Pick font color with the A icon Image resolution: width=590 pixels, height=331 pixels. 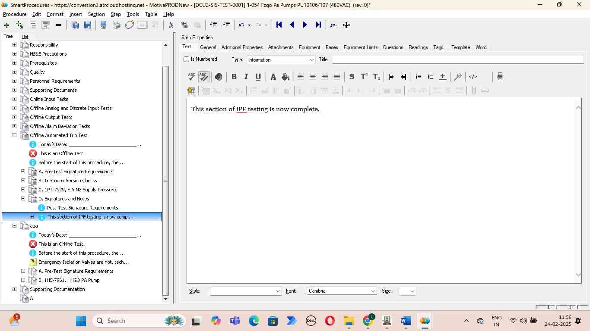point(273,77)
